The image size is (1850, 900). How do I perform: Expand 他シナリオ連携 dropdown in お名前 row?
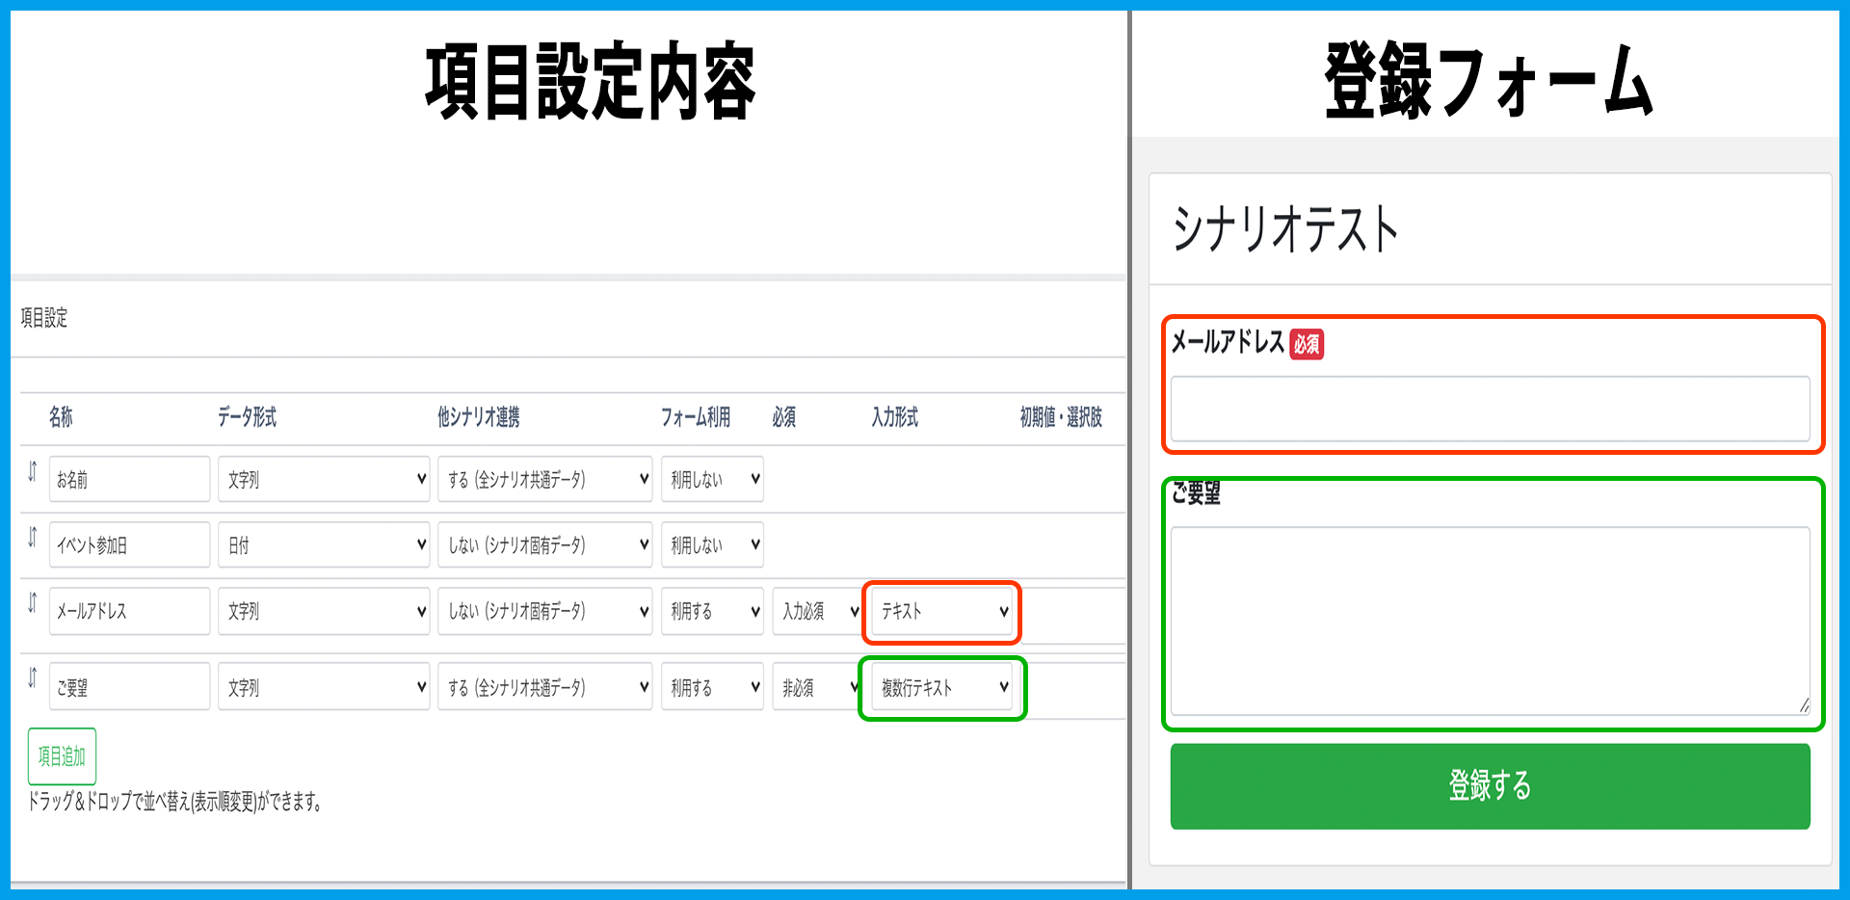tap(544, 479)
